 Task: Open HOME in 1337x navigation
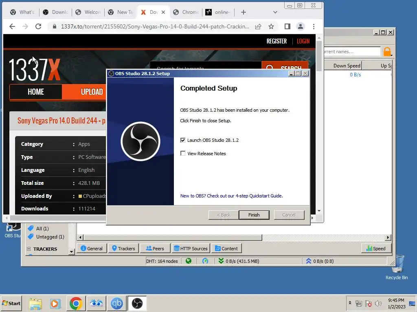tap(36, 92)
